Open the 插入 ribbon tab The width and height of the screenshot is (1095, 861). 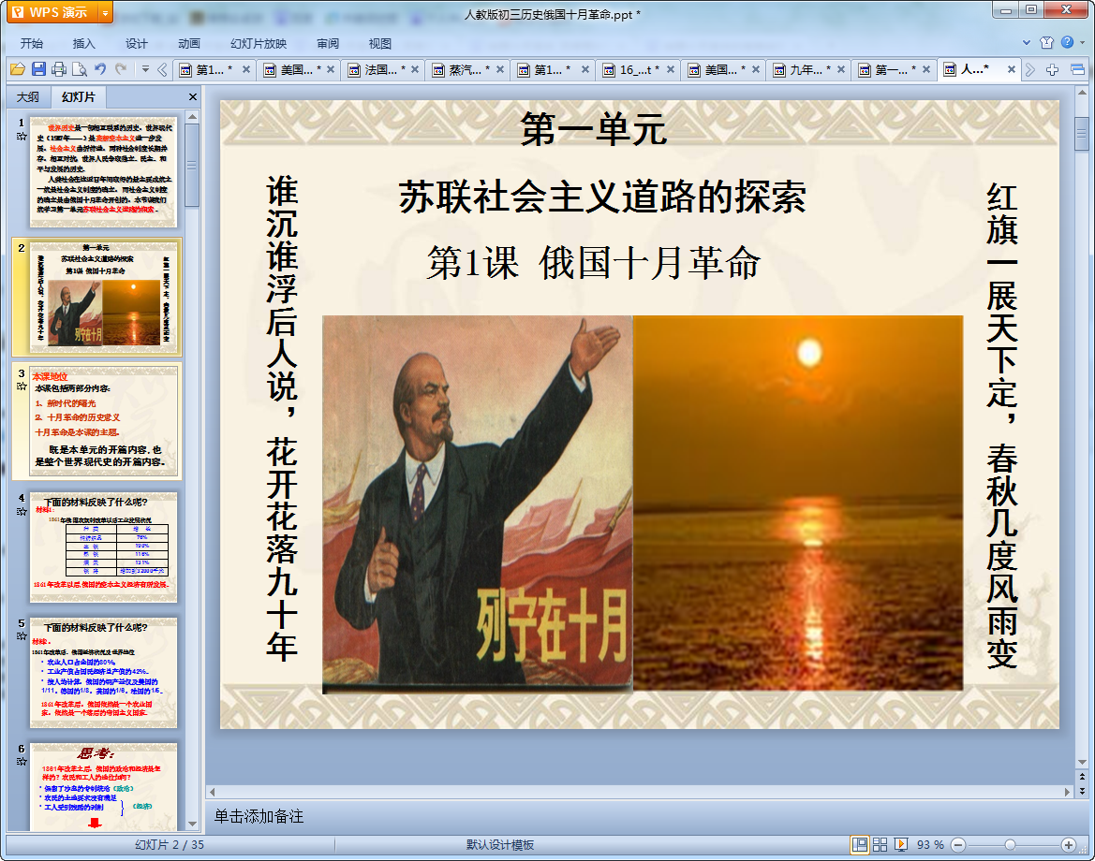83,43
